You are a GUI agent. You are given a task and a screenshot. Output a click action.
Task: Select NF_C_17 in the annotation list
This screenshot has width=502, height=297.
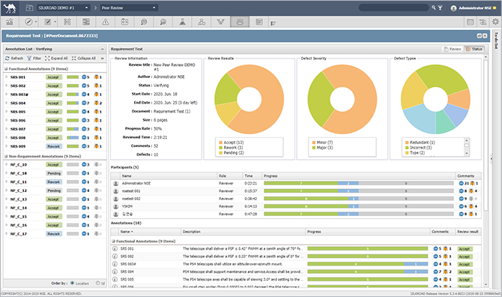pos(55,234)
